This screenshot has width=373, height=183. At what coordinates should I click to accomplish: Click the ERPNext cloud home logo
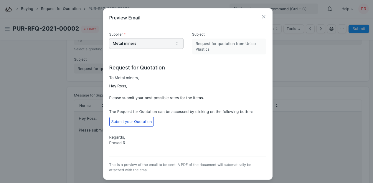pyautogui.click(x=8, y=9)
